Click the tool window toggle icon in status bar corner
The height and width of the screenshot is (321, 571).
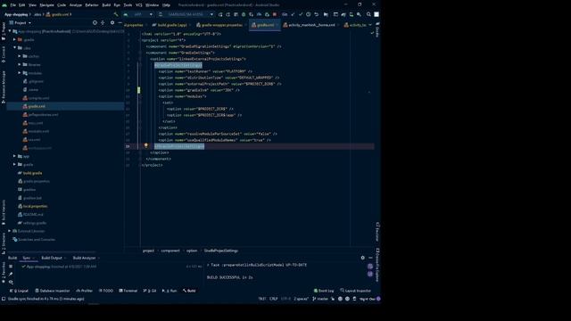coord(4,299)
